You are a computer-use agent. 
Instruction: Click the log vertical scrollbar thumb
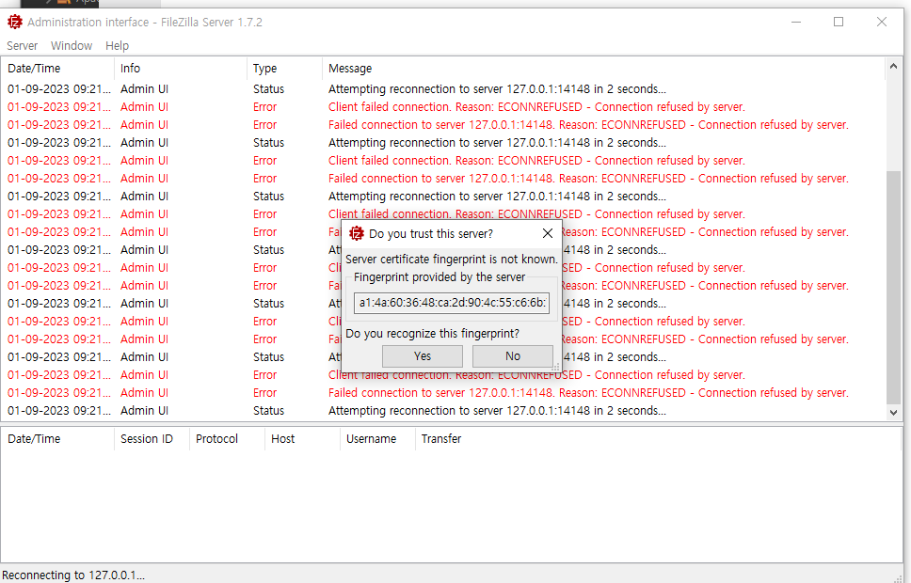click(893, 288)
